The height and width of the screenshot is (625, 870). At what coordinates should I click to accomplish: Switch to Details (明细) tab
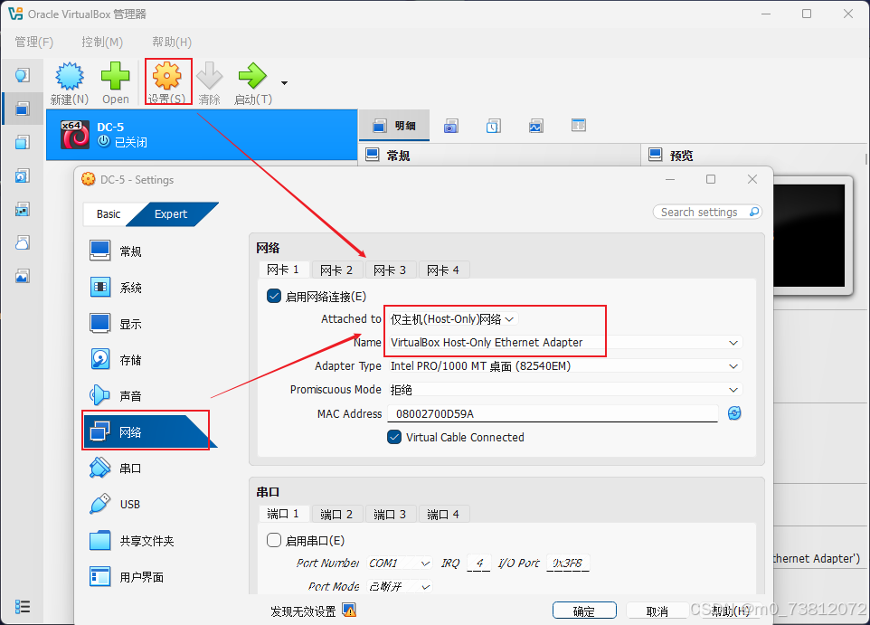395,126
